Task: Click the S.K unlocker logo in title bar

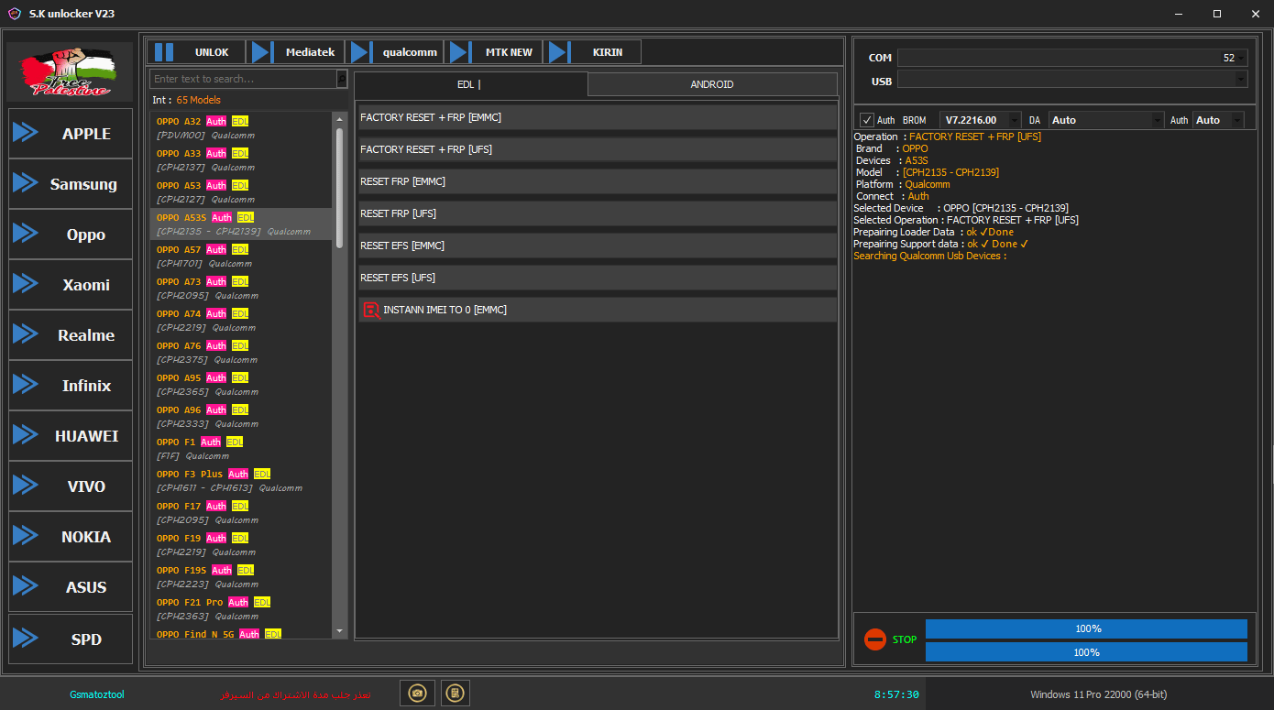Action: tap(13, 13)
